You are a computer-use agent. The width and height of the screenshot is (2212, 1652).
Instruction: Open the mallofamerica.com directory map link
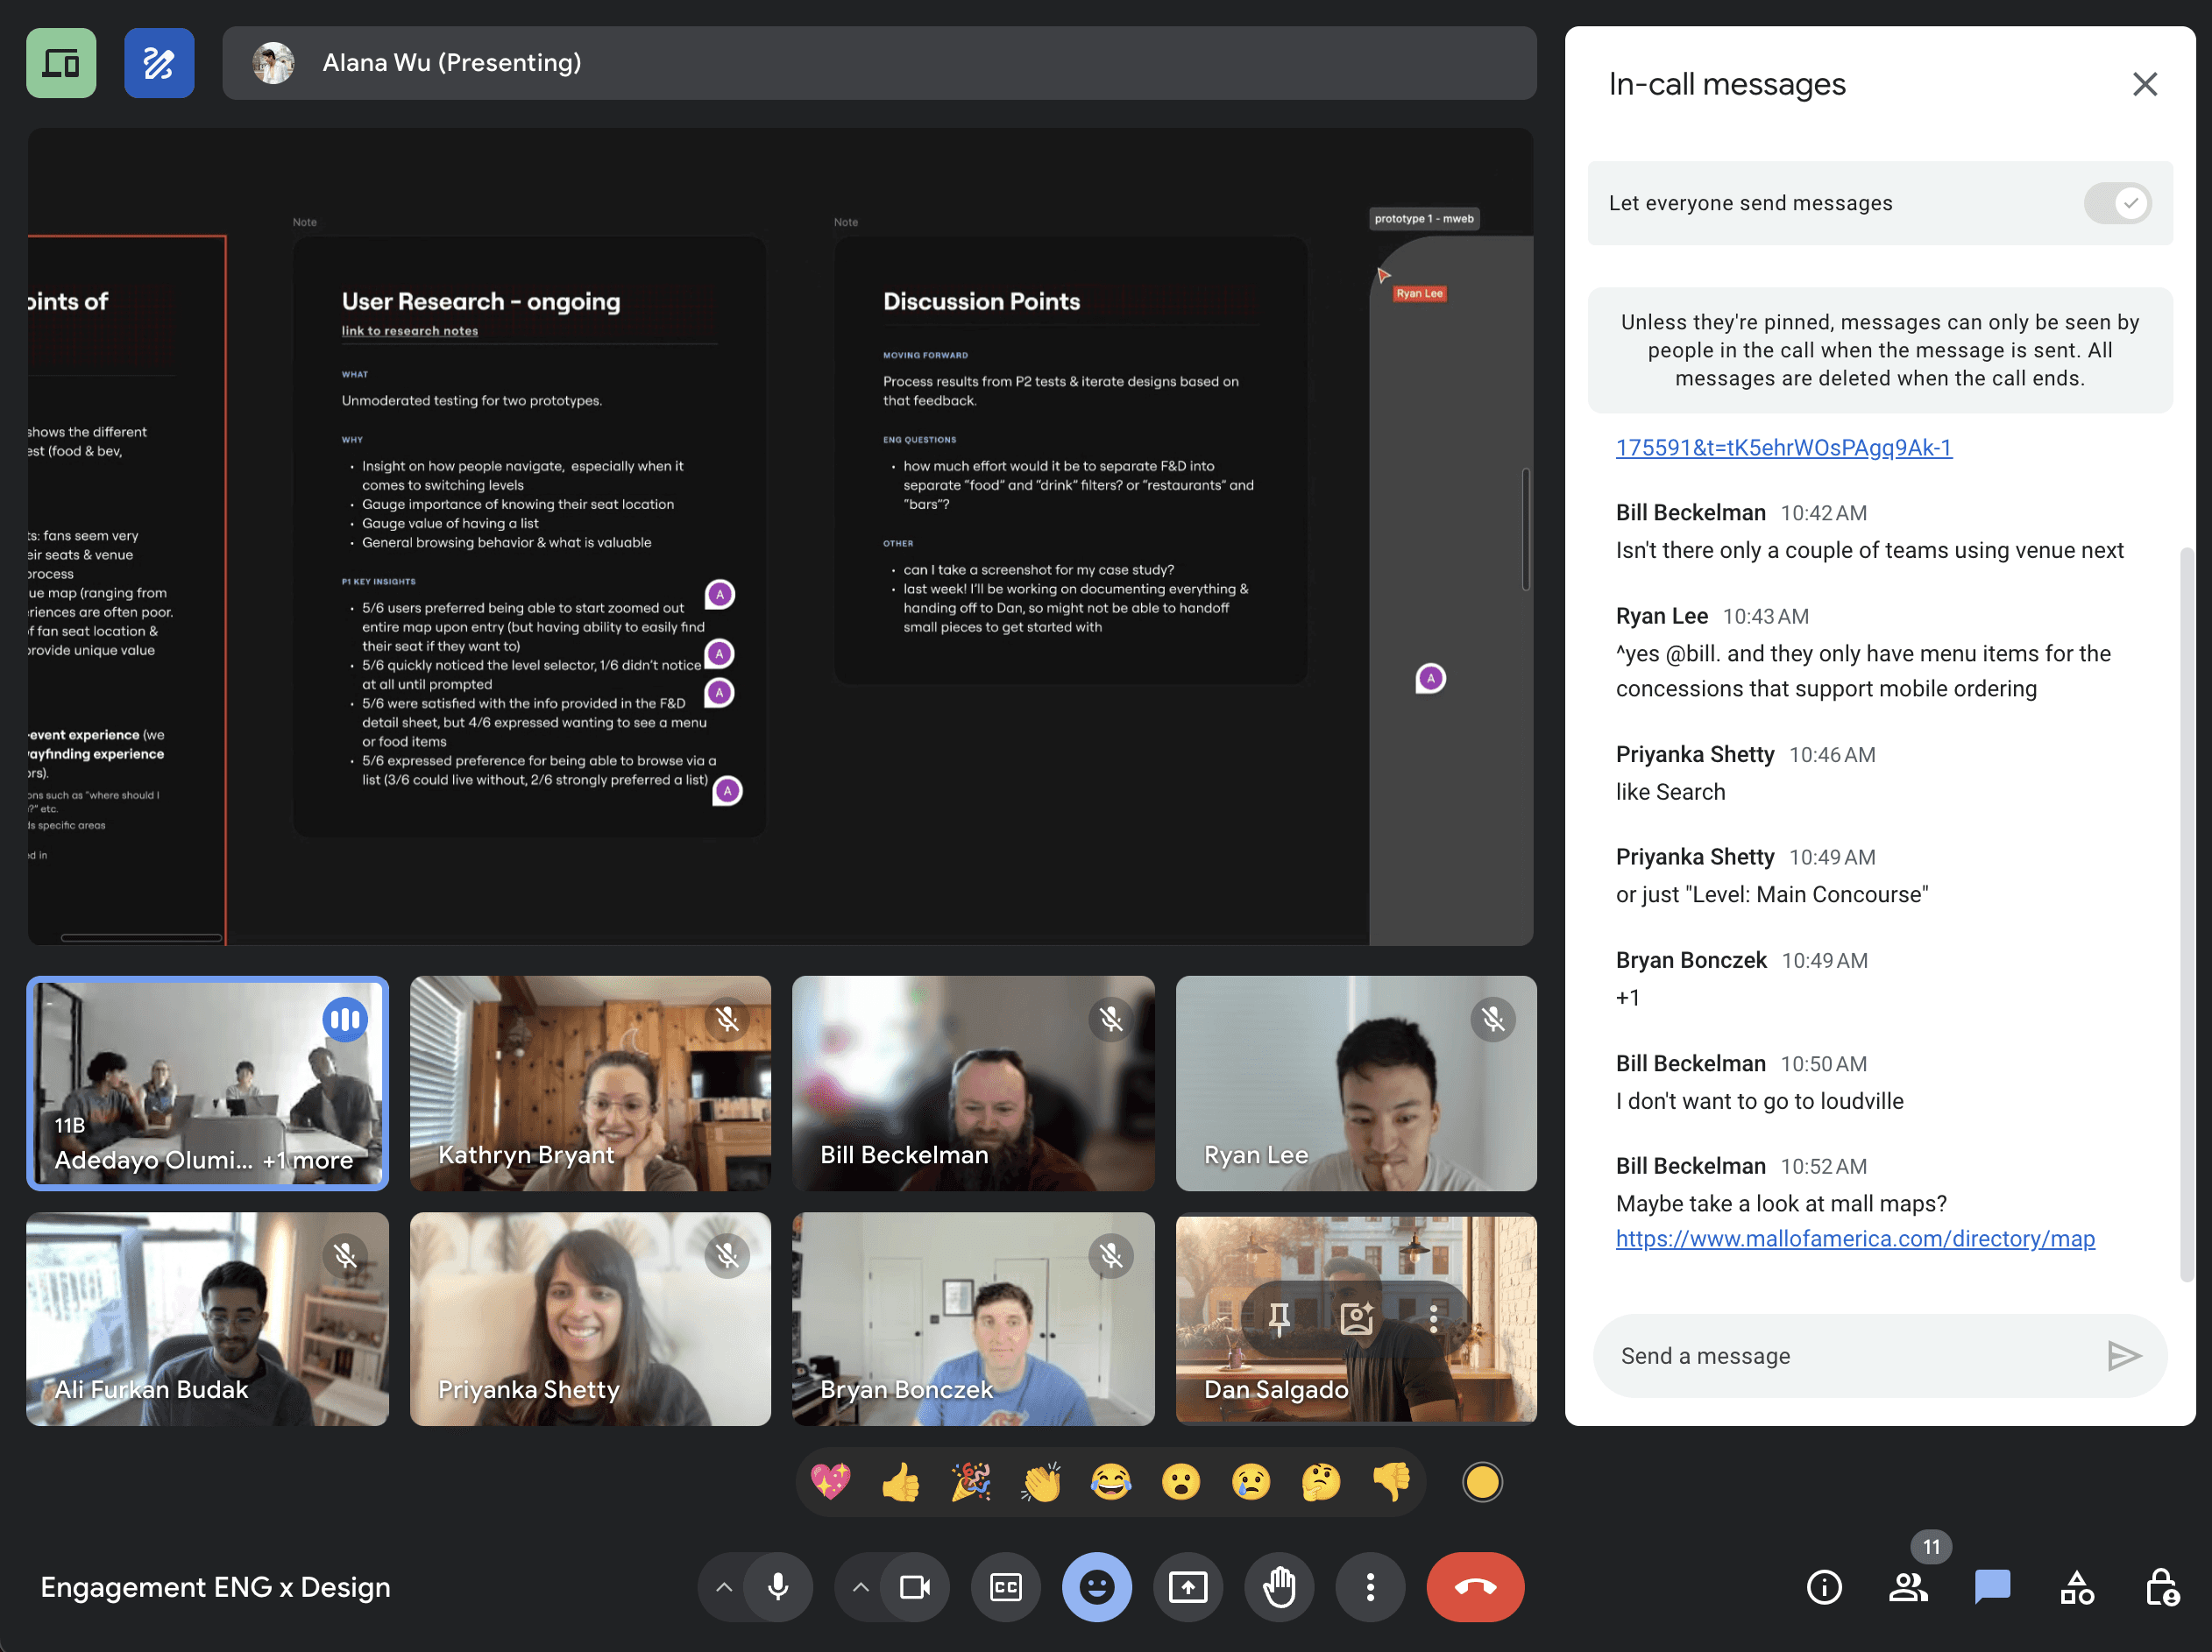coord(1854,1239)
